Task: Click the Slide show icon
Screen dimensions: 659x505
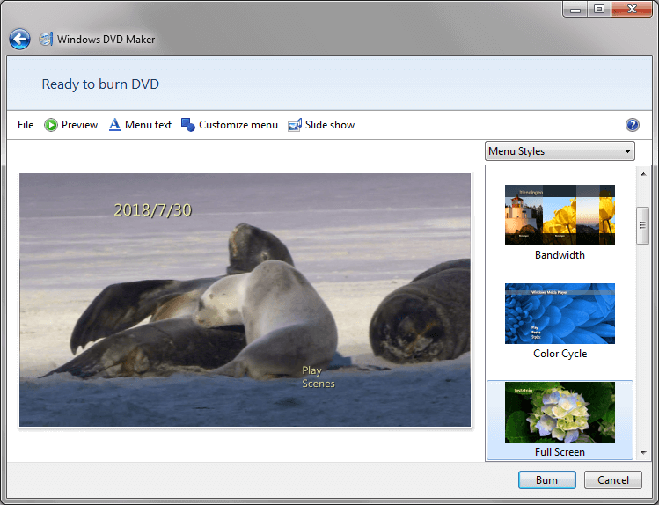Action: point(295,125)
